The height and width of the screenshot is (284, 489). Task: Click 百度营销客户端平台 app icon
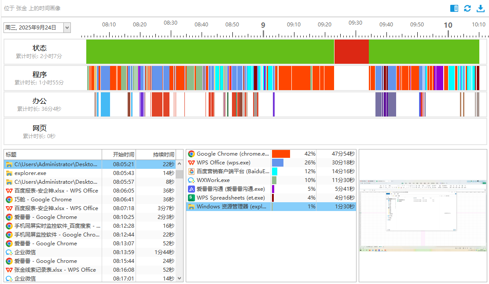click(x=191, y=171)
